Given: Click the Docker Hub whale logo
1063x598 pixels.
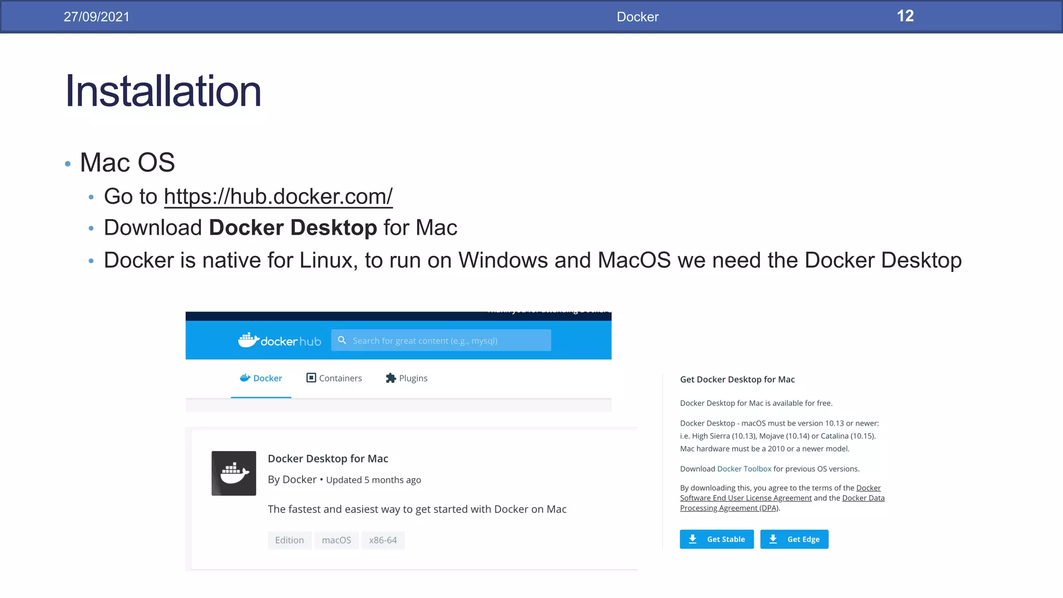Looking at the screenshot, I should click(249, 340).
